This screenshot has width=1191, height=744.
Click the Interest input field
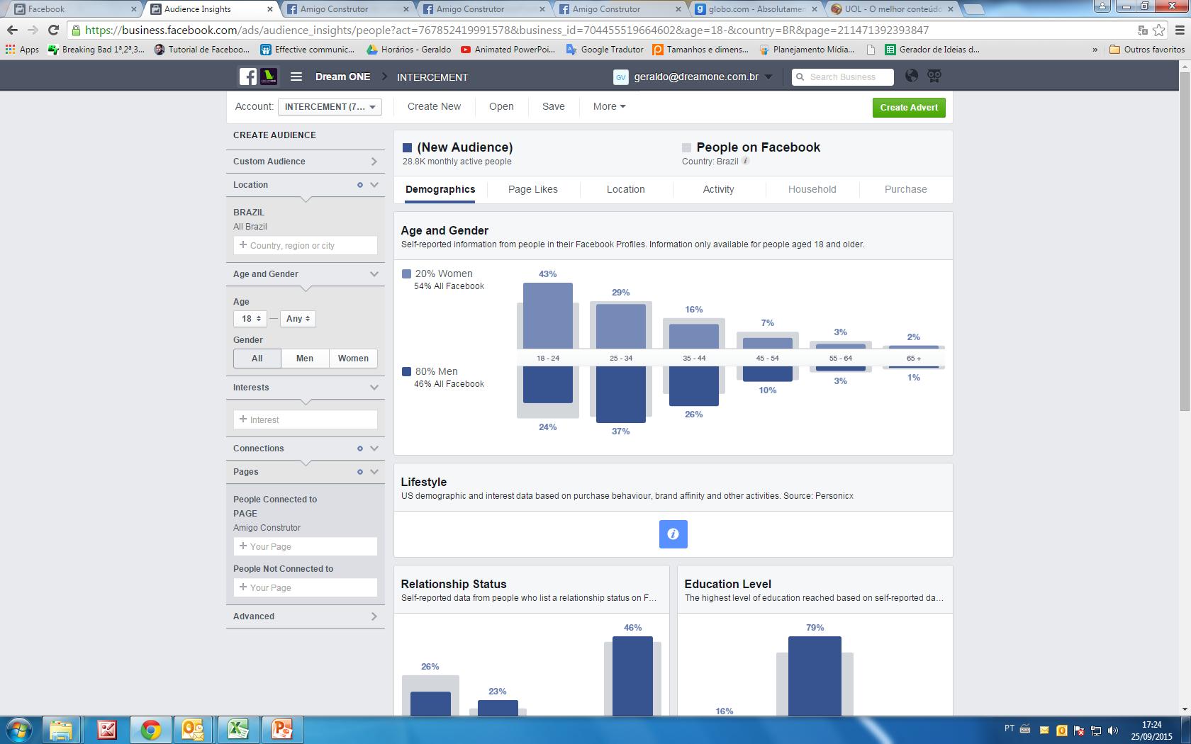point(306,419)
